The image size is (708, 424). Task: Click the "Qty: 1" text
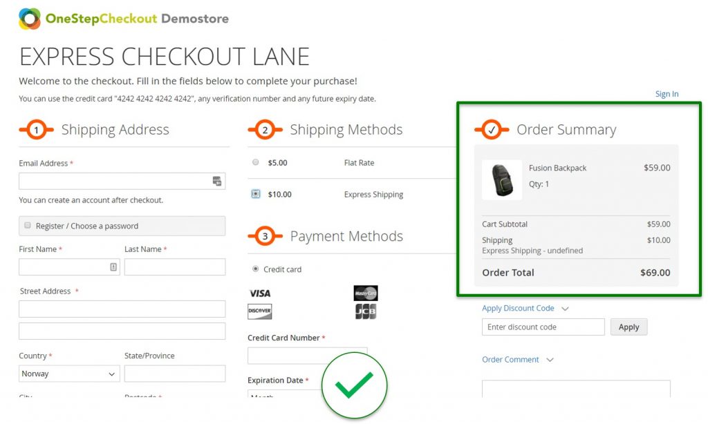(x=539, y=184)
